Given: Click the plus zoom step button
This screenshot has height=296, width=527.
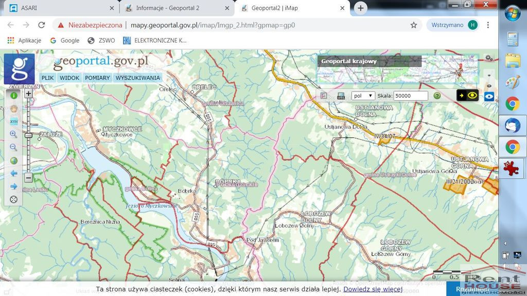Looking at the screenshot, I should tap(29, 94).
